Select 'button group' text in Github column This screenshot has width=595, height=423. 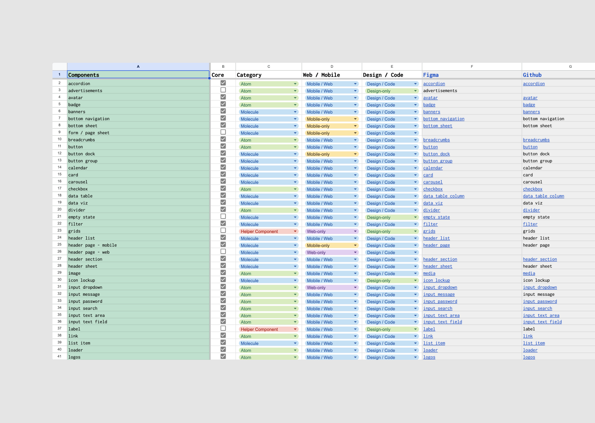(x=538, y=161)
